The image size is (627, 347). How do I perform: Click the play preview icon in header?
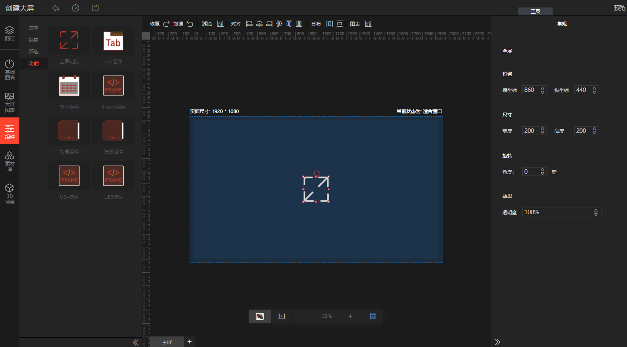(x=76, y=8)
